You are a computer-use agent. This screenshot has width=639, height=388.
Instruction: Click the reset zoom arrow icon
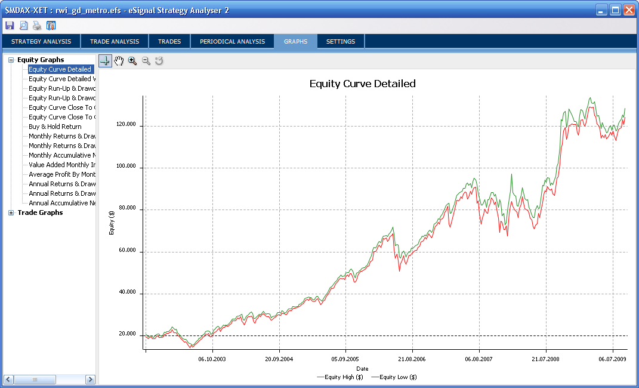point(159,61)
